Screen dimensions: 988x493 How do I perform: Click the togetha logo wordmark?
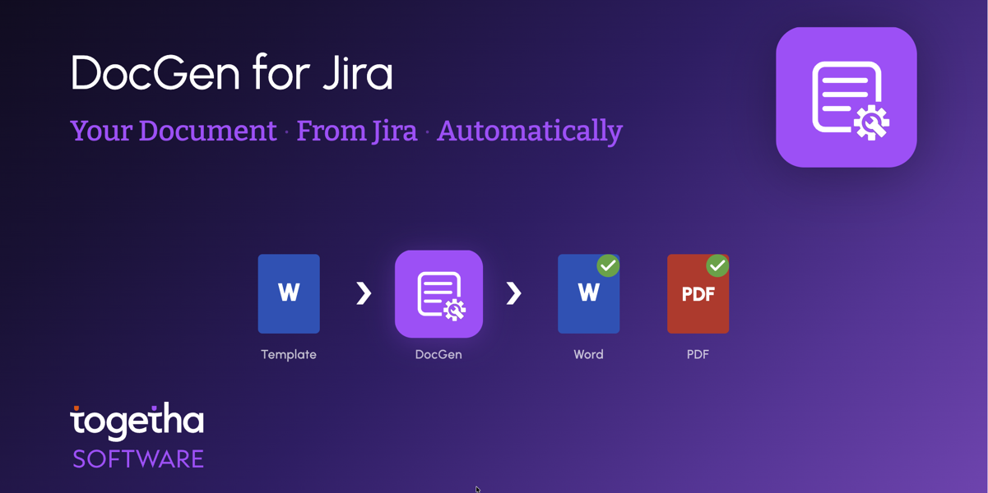[x=137, y=421]
